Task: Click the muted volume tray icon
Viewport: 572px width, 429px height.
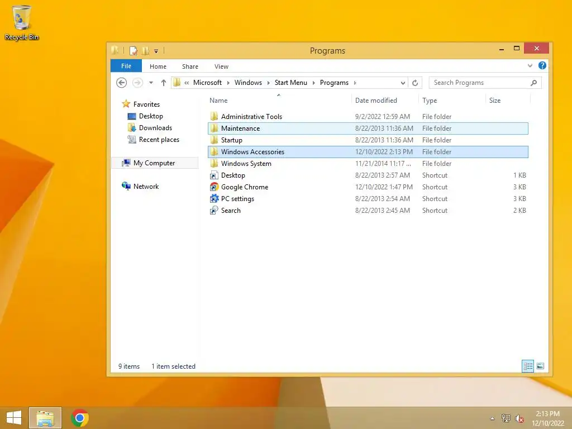Action: coord(519,418)
